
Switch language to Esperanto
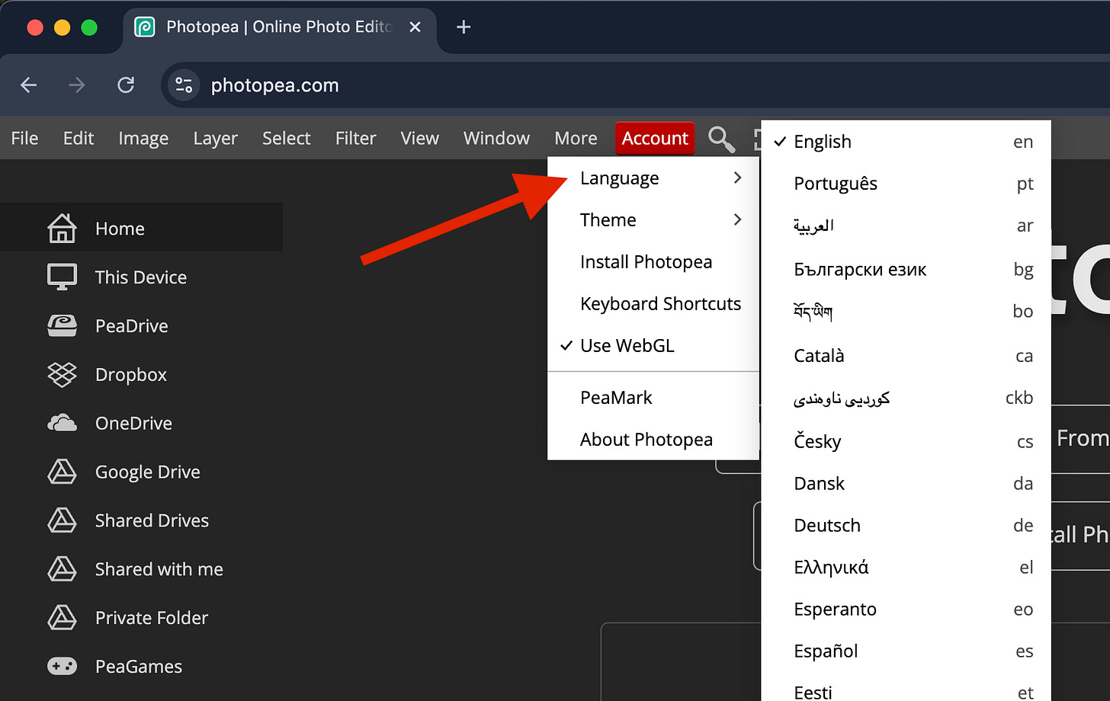906,609
